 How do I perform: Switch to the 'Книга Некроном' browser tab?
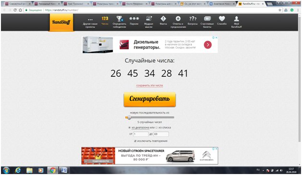pos(135,4)
